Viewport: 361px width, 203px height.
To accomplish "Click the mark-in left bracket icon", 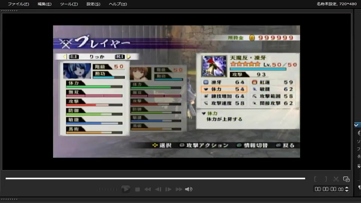I will tap(315, 179).
